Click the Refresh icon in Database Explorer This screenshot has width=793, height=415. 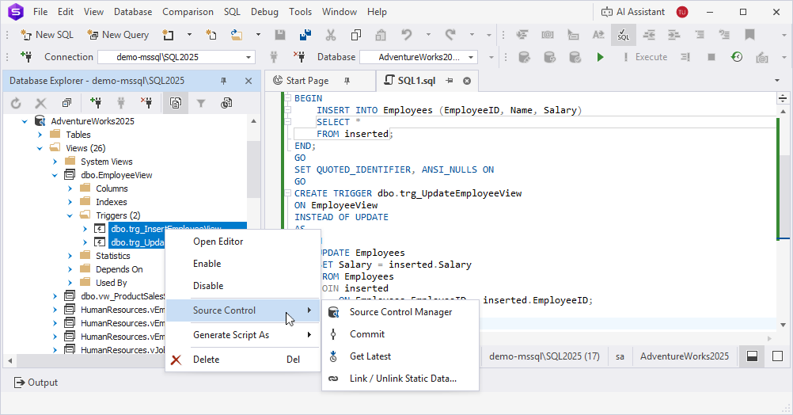pos(16,103)
